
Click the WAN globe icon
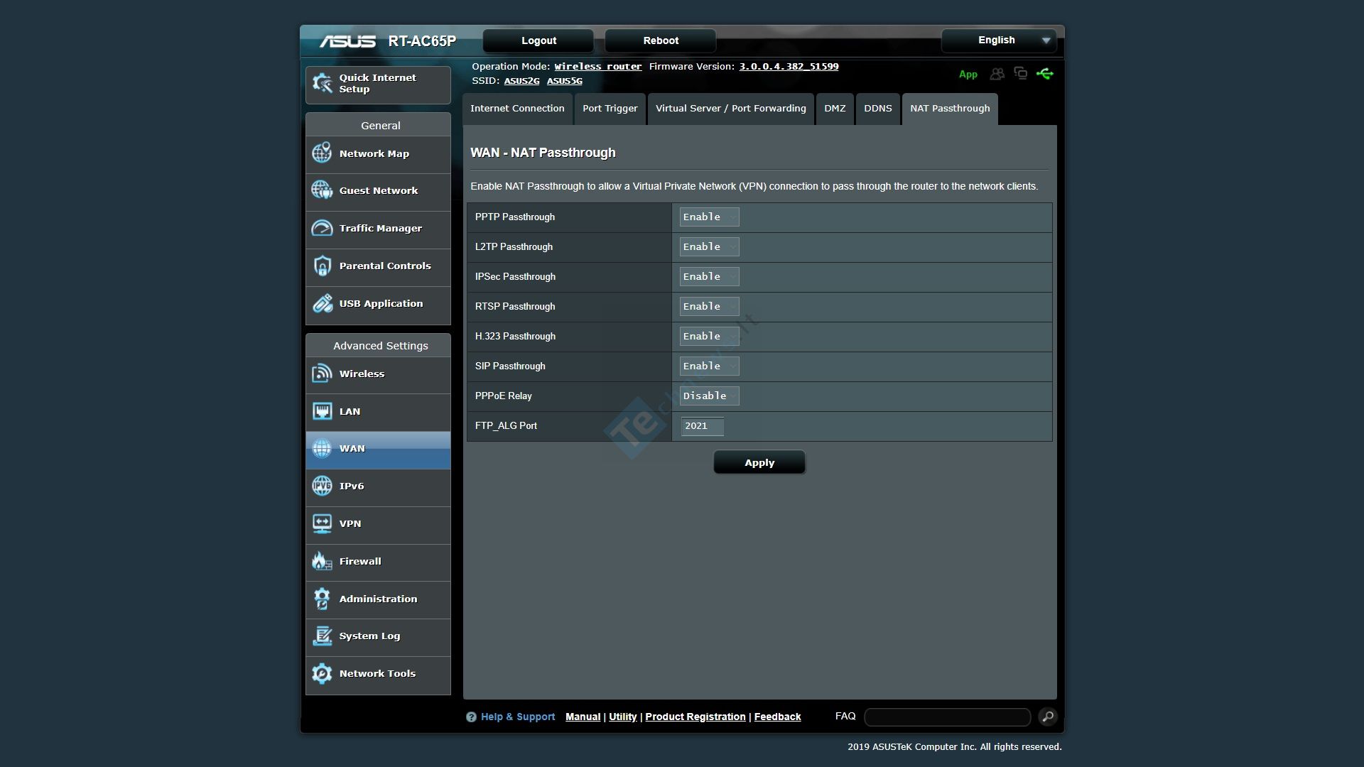(322, 448)
